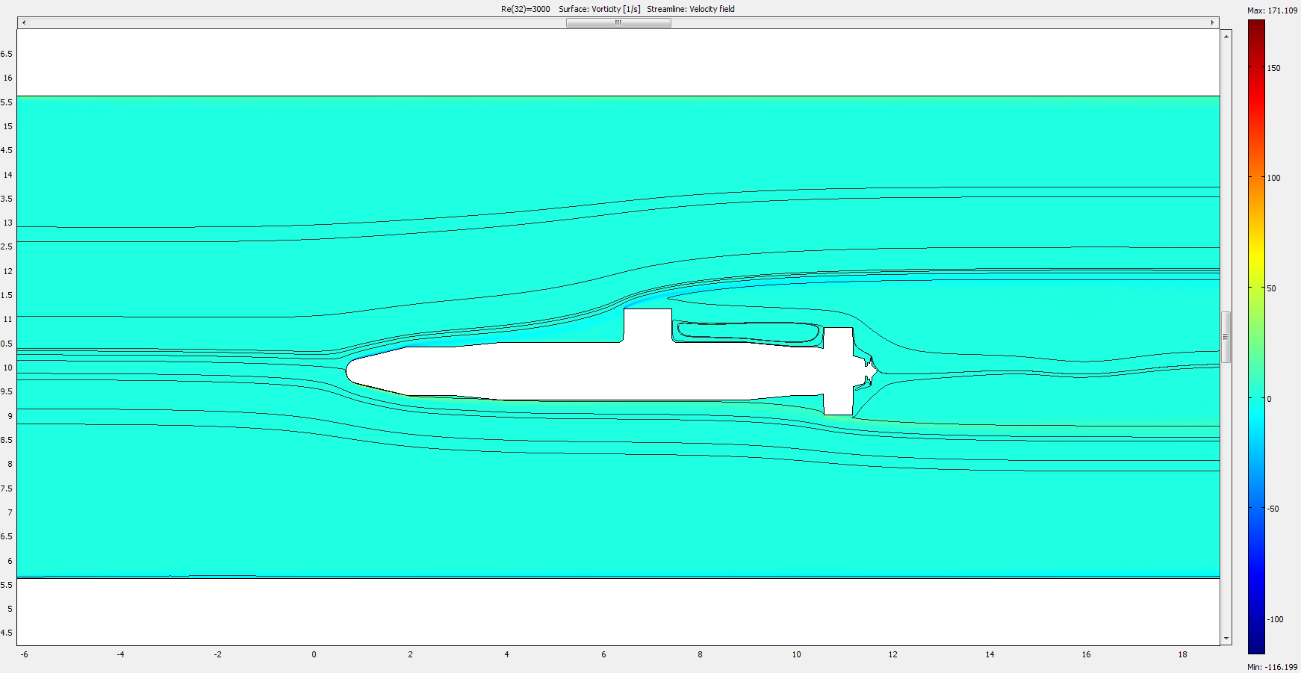1301x673 pixels.
Task: Click the colorbar tick label 150
Action: tap(1273, 68)
